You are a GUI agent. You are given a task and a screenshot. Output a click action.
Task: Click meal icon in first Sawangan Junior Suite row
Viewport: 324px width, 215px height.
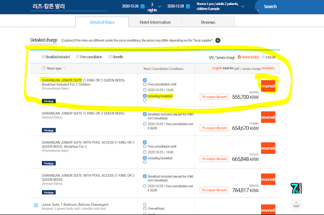tap(145, 80)
